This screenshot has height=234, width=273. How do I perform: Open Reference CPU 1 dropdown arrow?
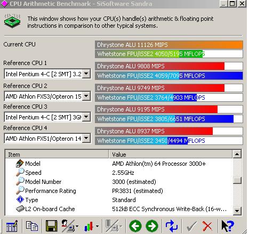point(86,74)
